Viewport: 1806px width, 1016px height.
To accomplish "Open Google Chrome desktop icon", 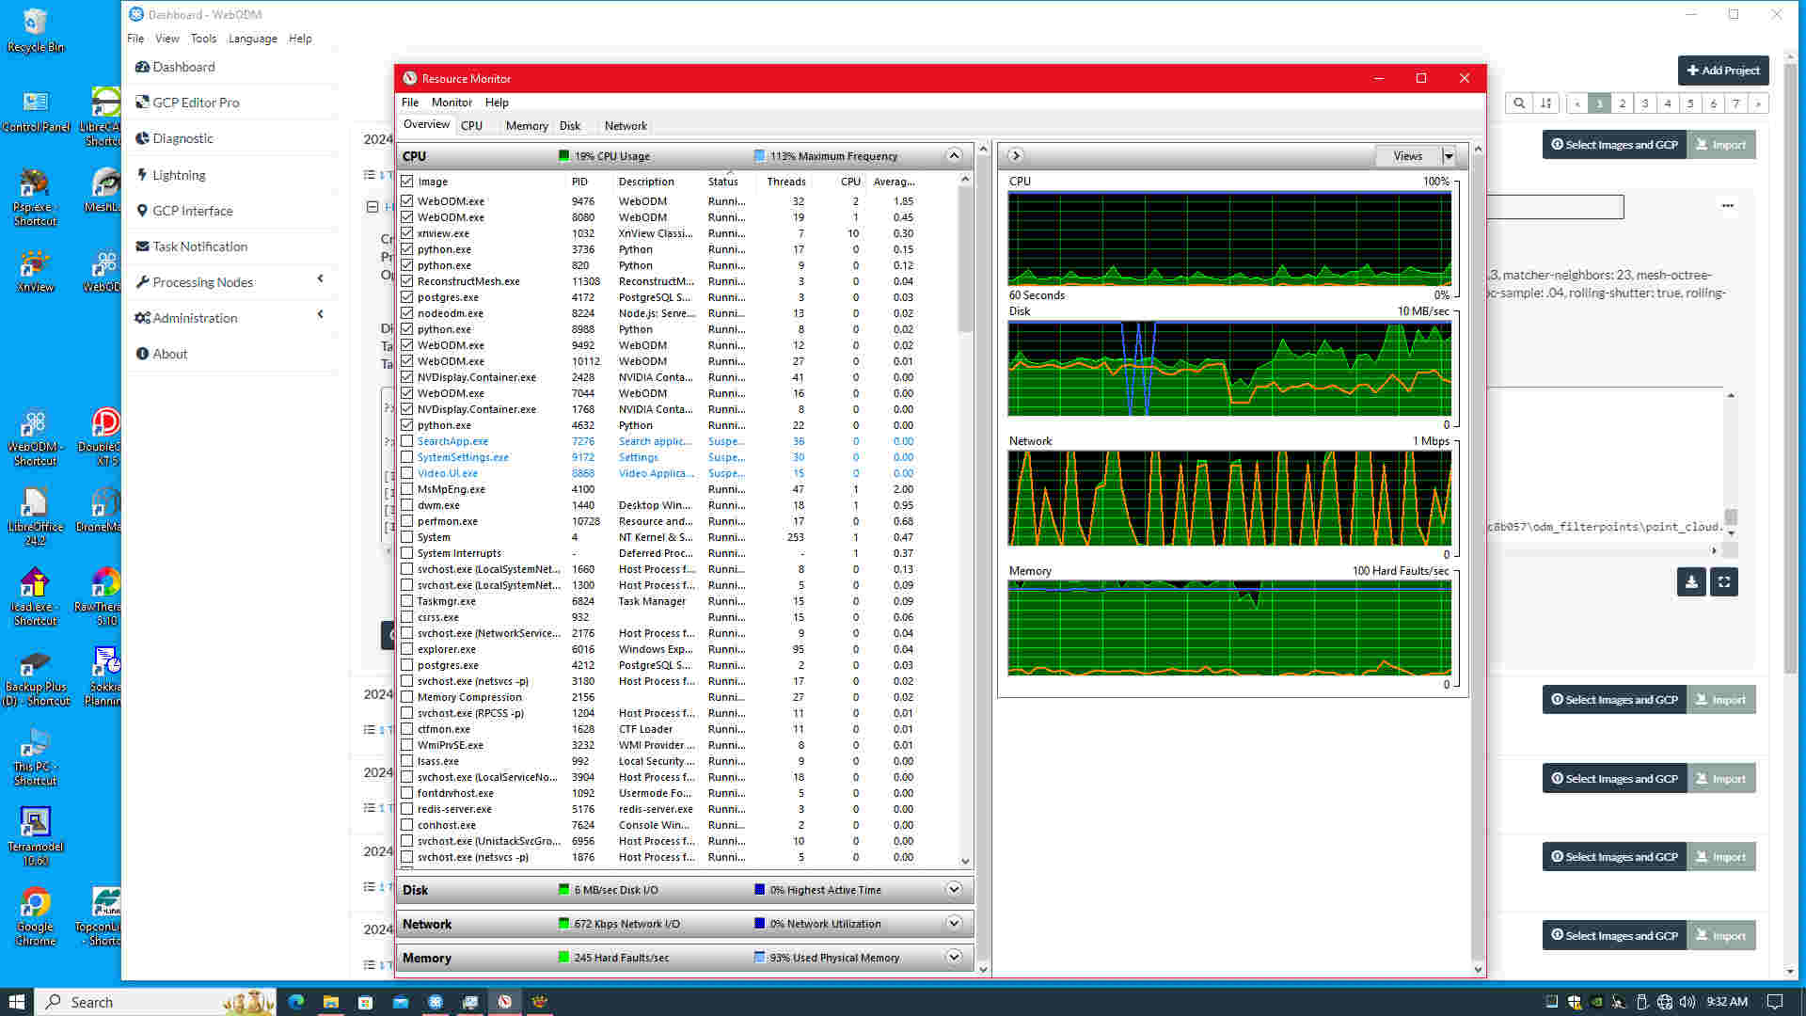I will (36, 916).
